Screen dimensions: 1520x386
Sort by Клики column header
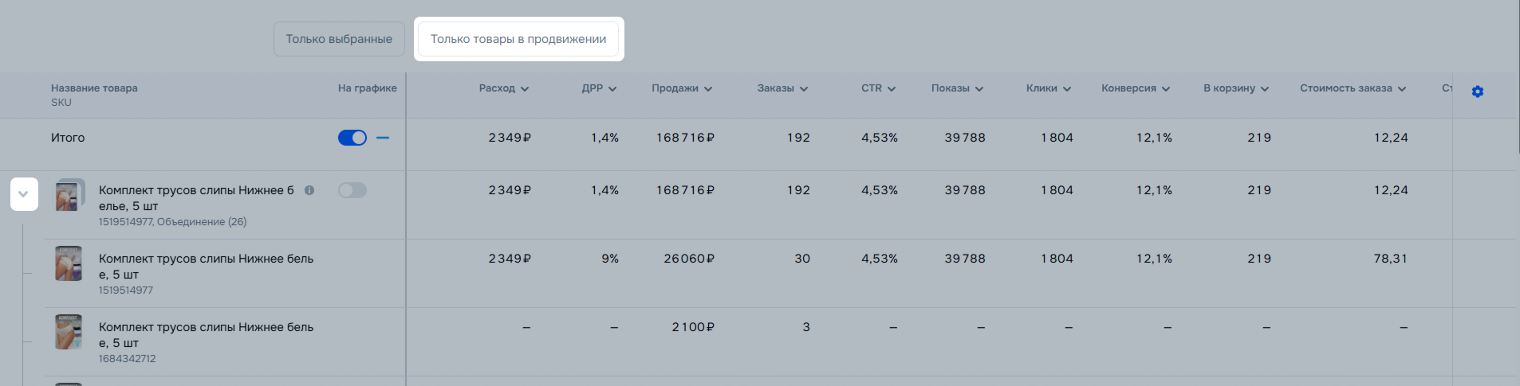pyautogui.click(x=1048, y=88)
